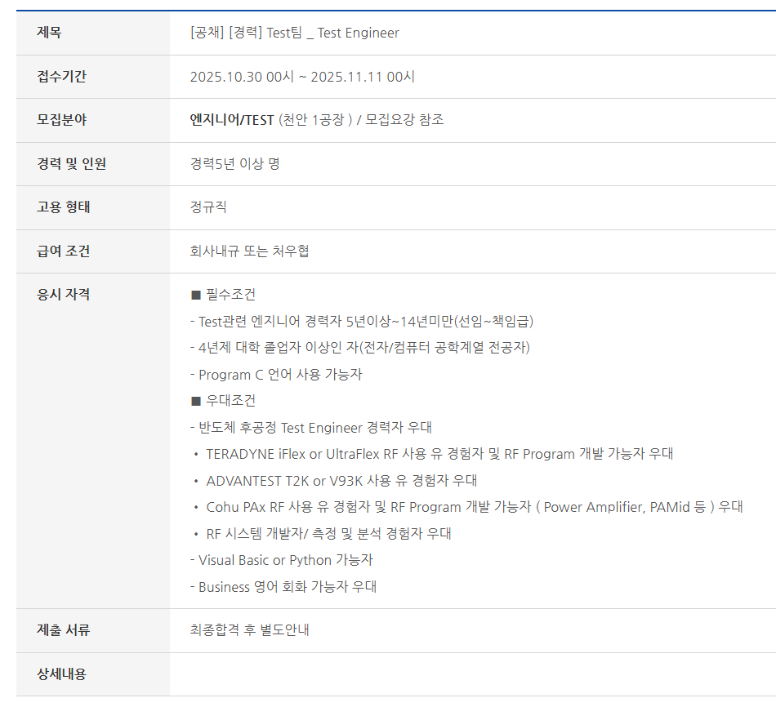Screen dimensions: 776x707
Task: Select the application period date range text
Action: pos(302,77)
